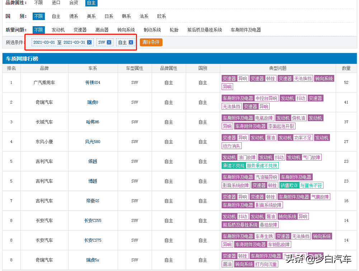This screenshot has width=359, height=271.
Task: Choose 法系 in country filter
Action: [x=144, y=16]
